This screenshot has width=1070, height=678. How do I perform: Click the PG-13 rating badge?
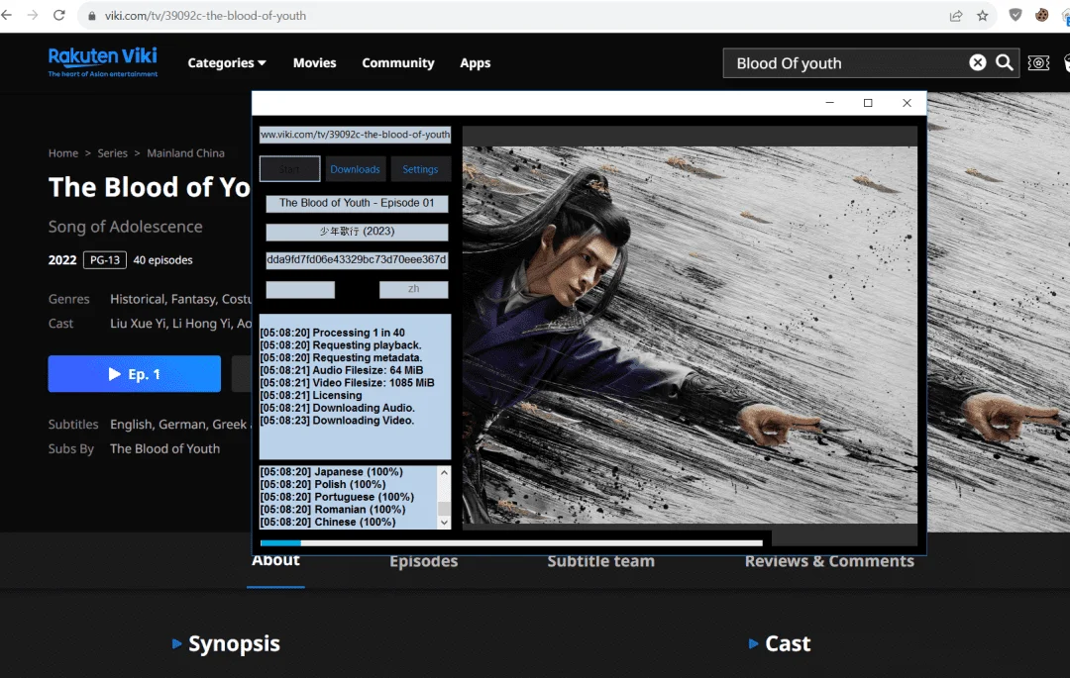[x=104, y=259]
